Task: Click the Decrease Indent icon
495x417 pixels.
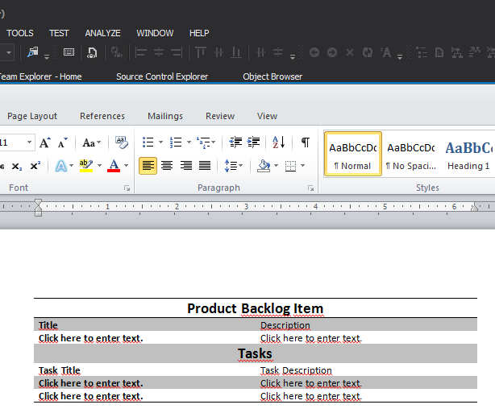Action: point(235,142)
